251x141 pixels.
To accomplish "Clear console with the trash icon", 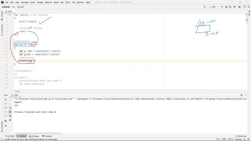I will pos(10,120).
